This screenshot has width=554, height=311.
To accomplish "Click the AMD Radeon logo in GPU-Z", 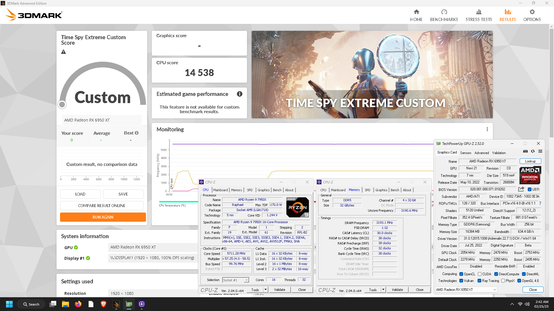I will point(530,175).
